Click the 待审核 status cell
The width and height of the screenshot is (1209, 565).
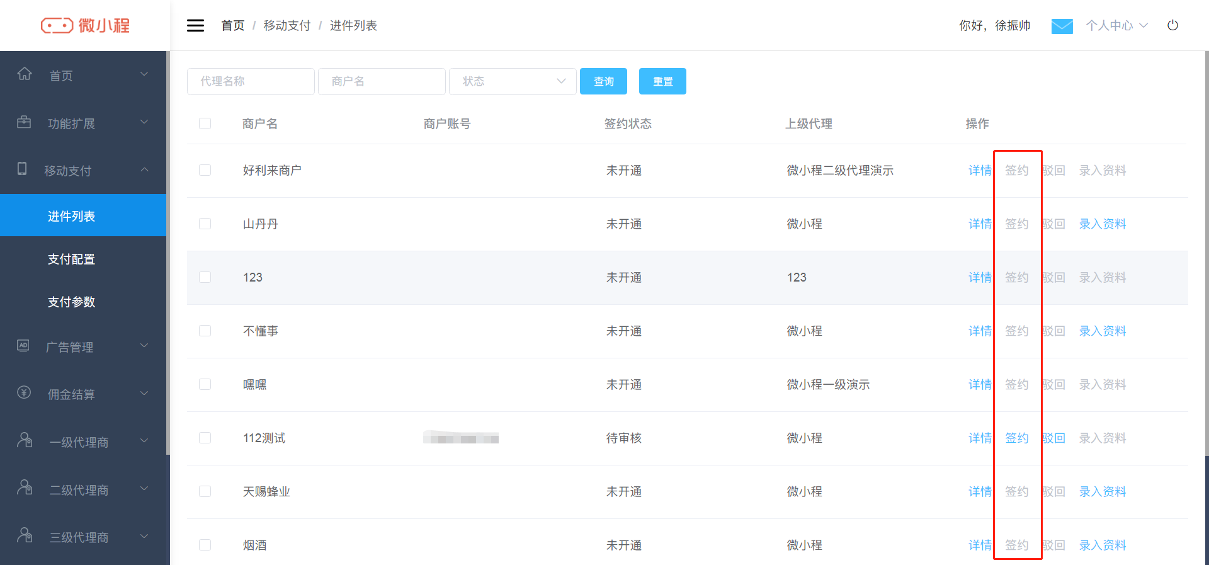pos(623,438)
